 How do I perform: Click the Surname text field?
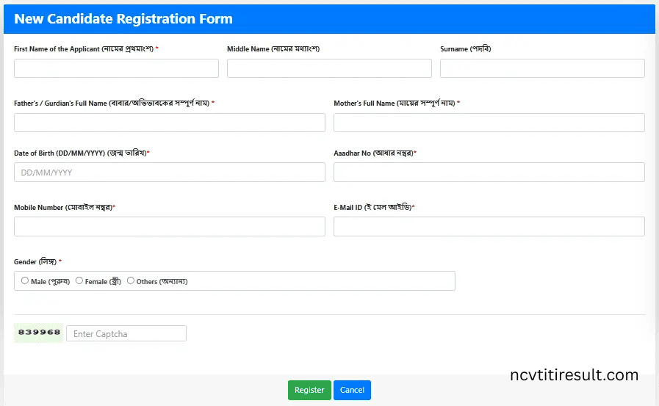coord(542,68)
